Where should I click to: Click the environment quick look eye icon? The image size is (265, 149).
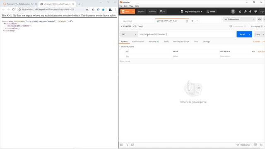[x=260, y=19]
